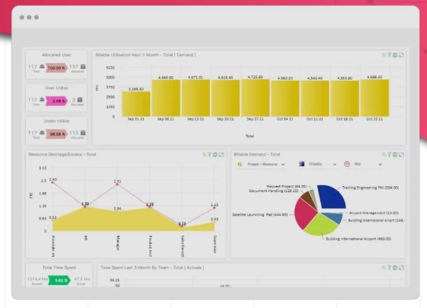
Task: Click green round icon in Time Spent panel
Action: [x=395, y=268]
